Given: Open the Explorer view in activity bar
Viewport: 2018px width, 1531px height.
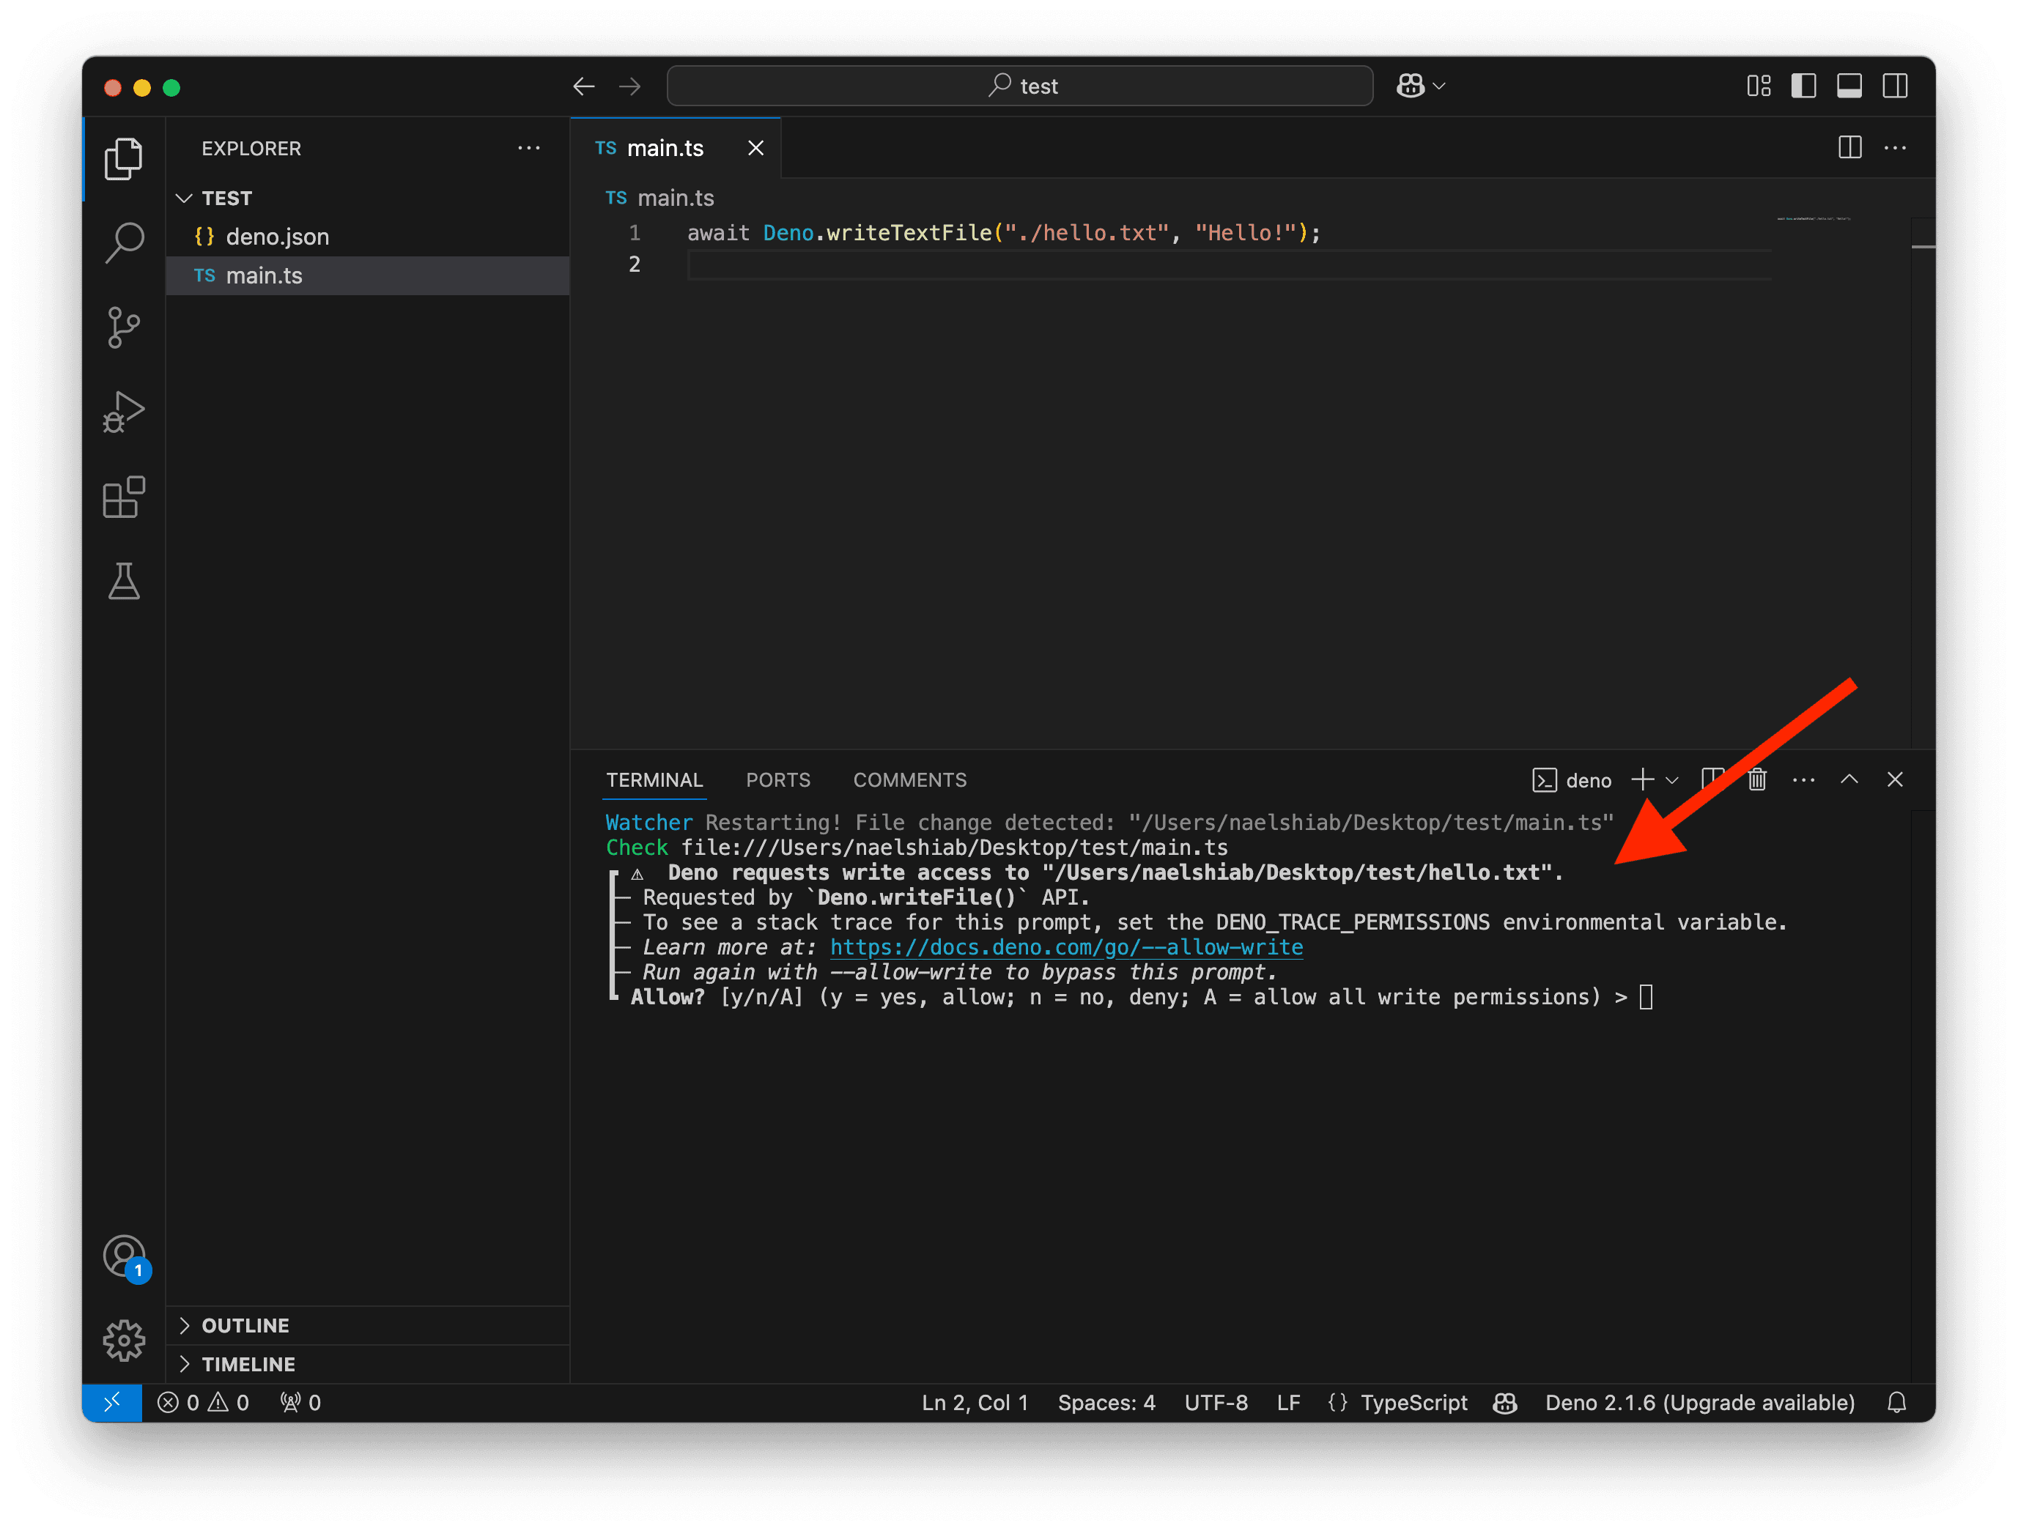Looking at the screenshot, I should point(123,159).
